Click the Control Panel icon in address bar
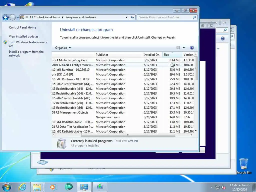Screen dimensions: 256x192 click(22, 17)
